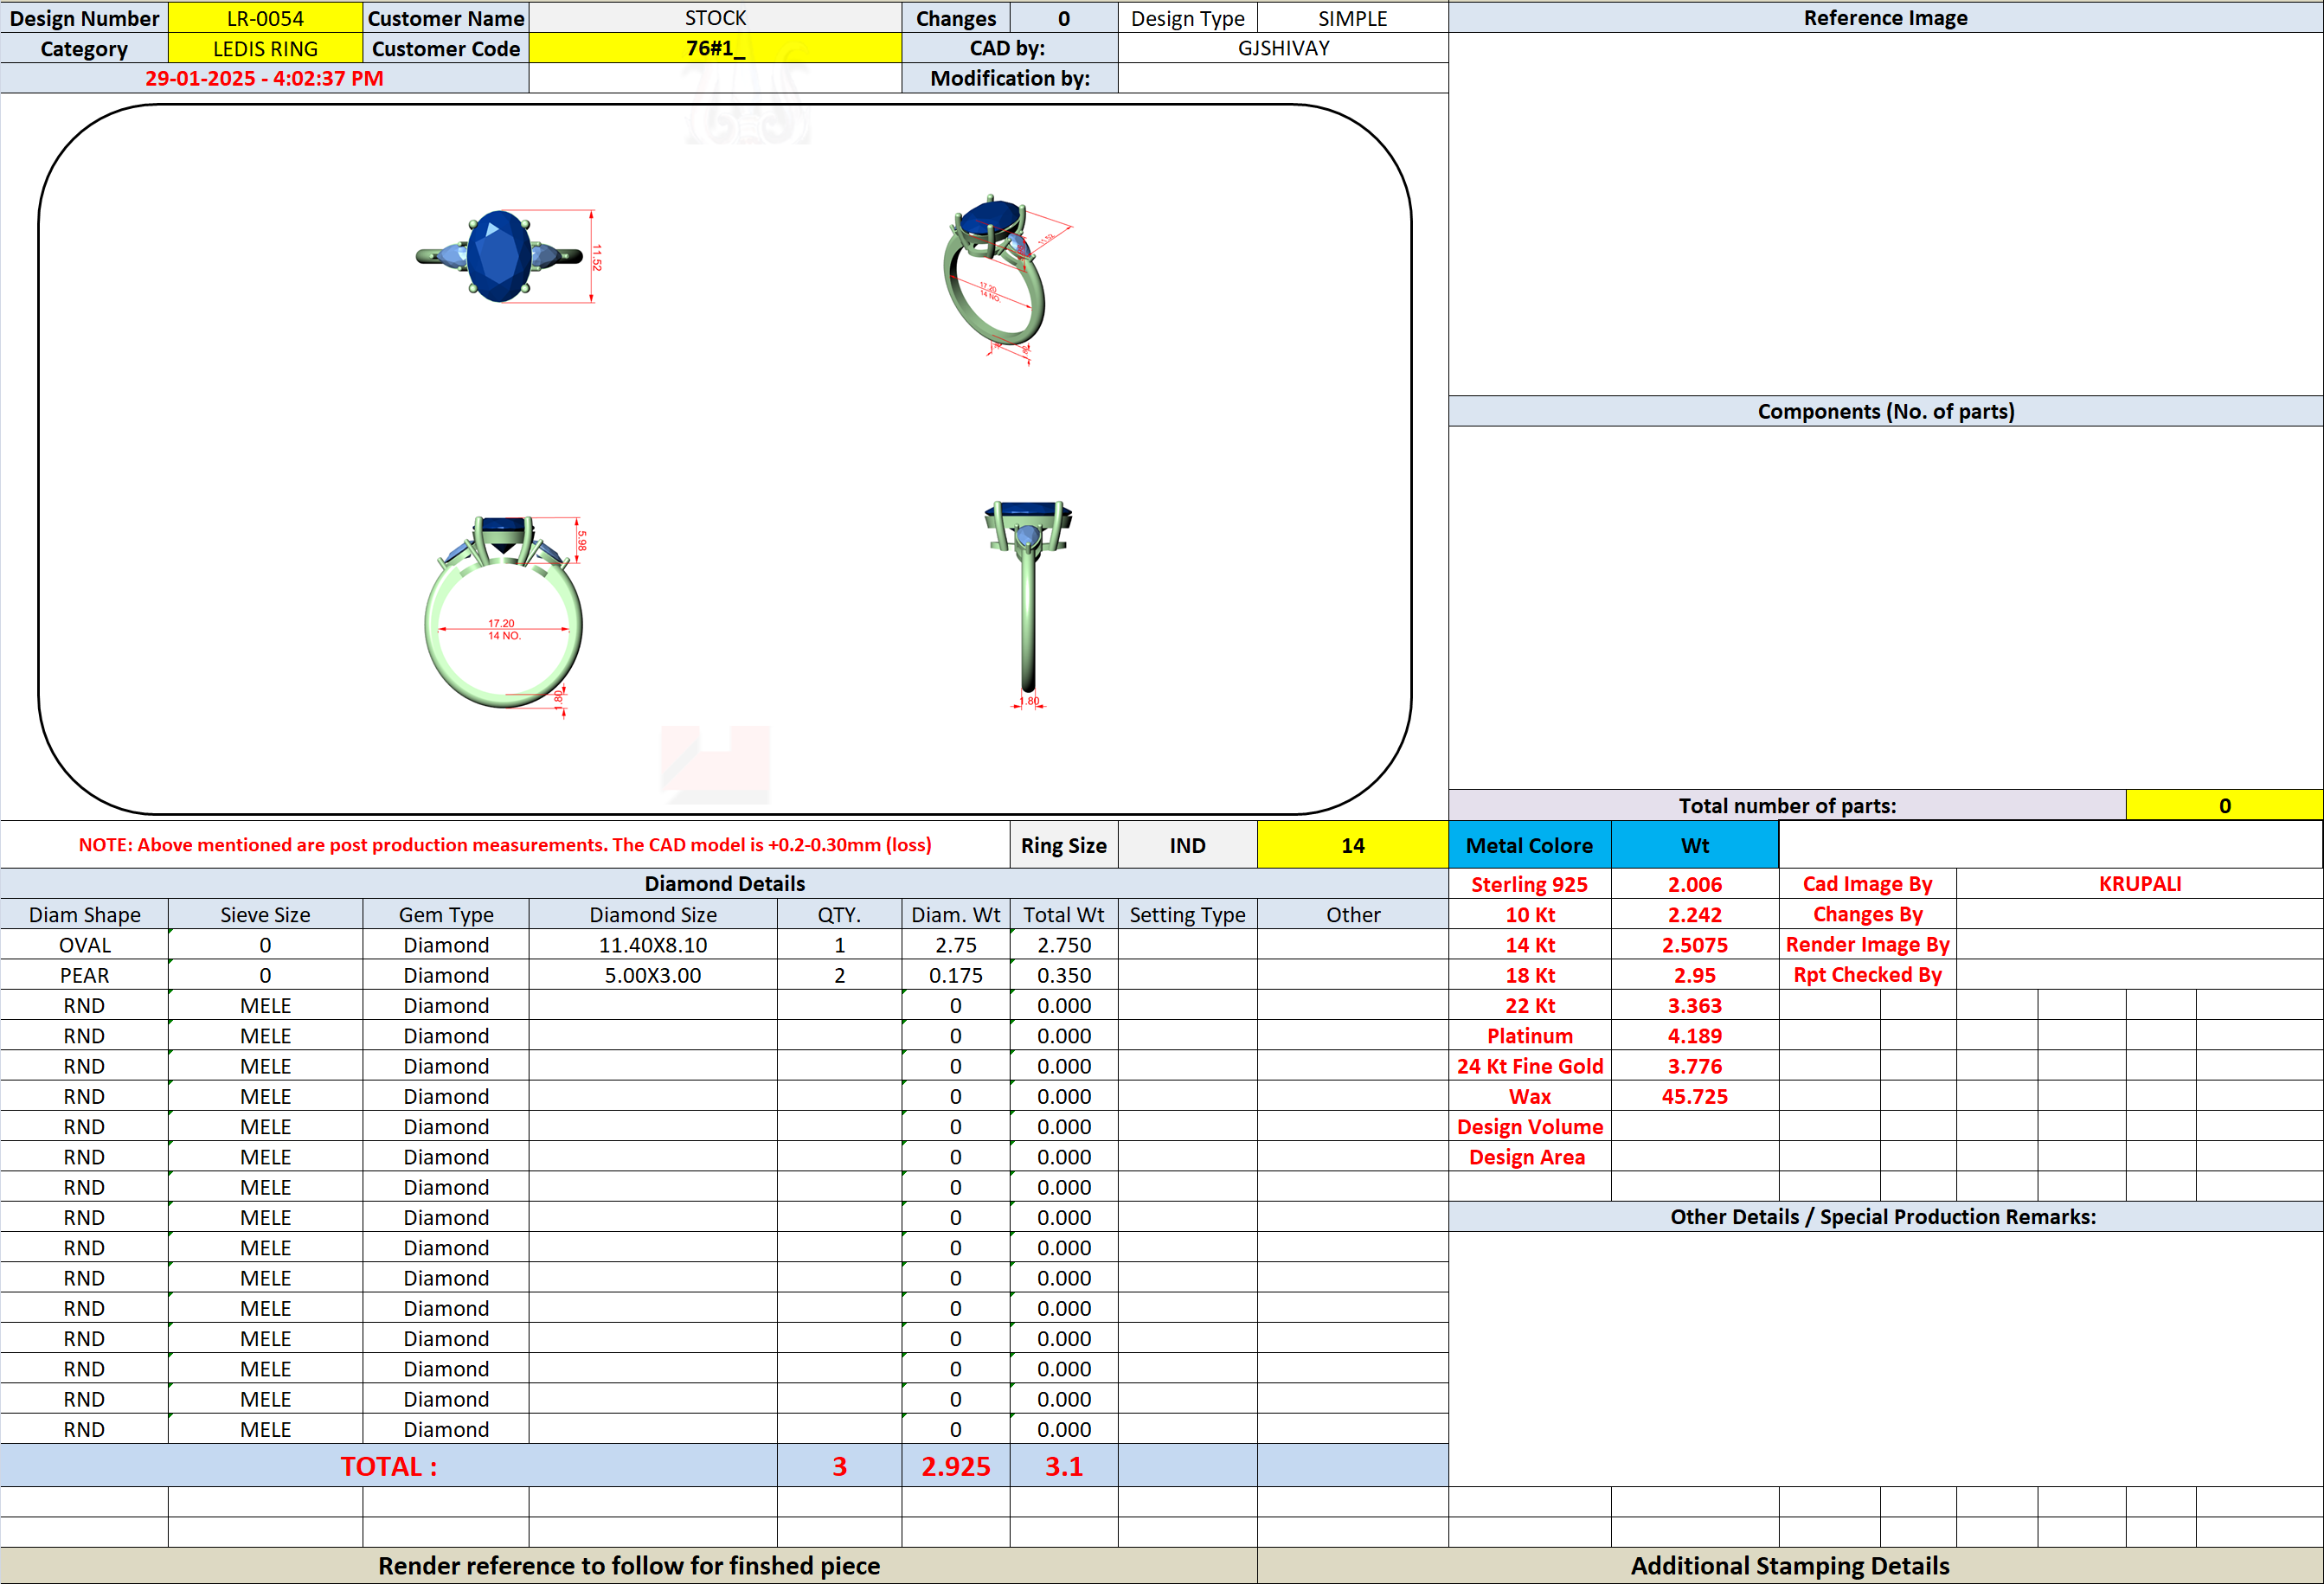Click the IND ring size standard cell
Viewport: 2324px width, 1584px height.
1187,845
